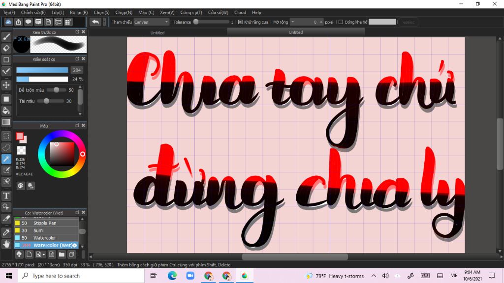Open Microsoft Edge from the taskbar
Viewport: 504px width, 283px height.
[172, 276]
